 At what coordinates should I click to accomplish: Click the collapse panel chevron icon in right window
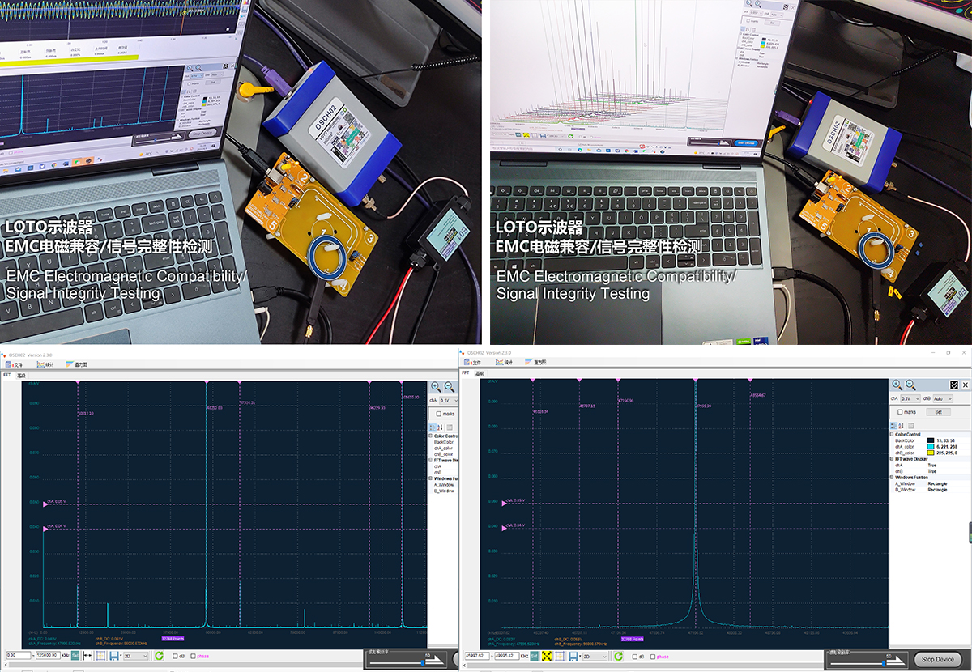pos(954,385)
